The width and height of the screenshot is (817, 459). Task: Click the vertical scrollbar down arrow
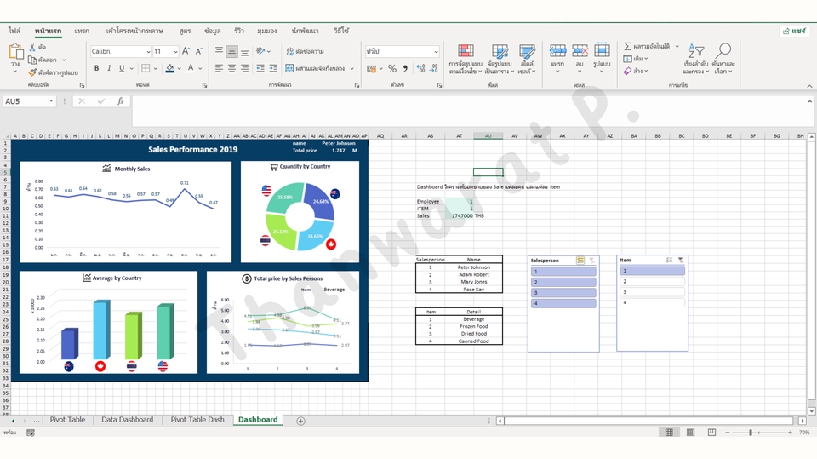pos(811,411)
